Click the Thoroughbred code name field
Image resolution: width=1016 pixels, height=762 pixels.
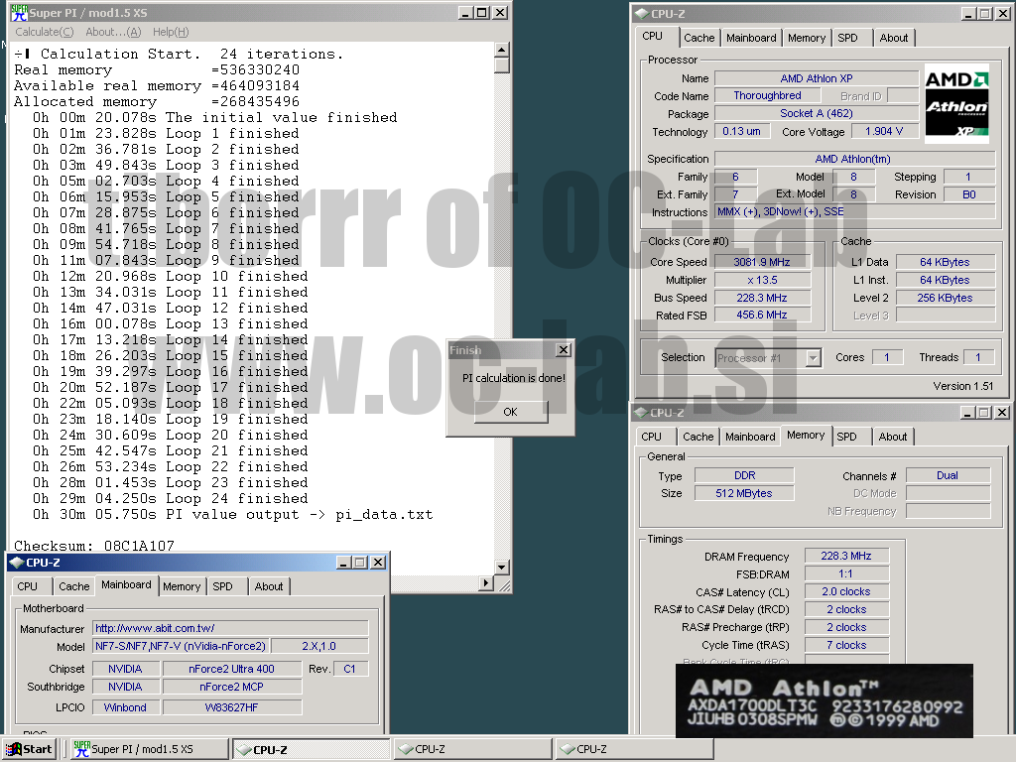[x=767, y=95]
